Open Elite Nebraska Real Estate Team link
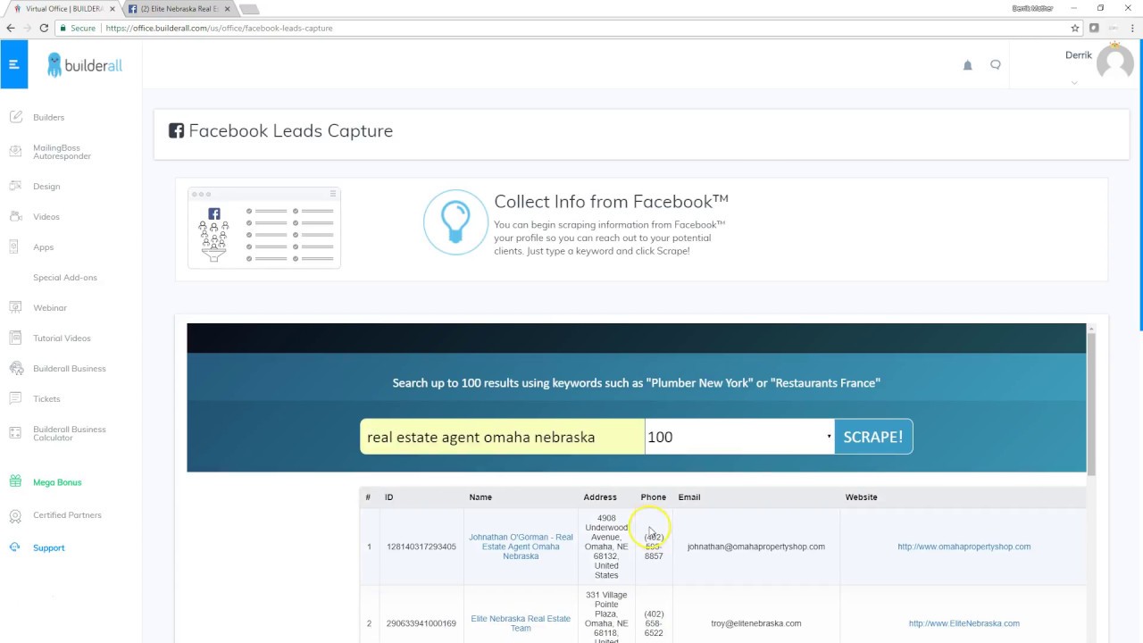The image size is (1143, 643). click(521, 623)
